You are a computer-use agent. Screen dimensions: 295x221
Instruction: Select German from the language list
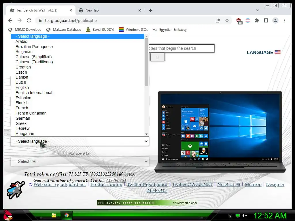click(x=78, y=118)
